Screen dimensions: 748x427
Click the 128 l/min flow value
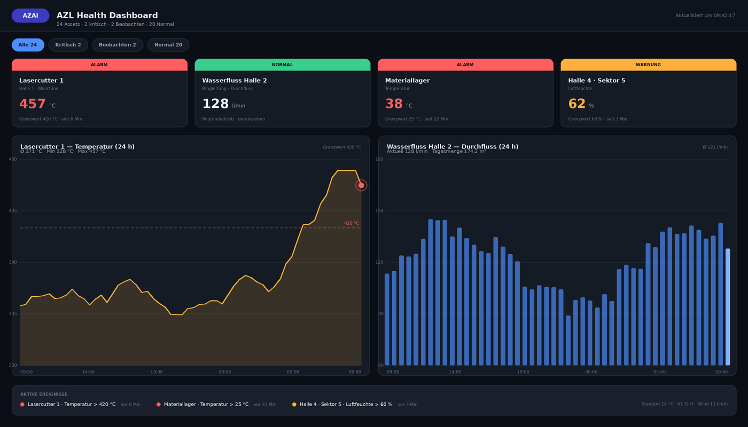(x=223, y=104)
